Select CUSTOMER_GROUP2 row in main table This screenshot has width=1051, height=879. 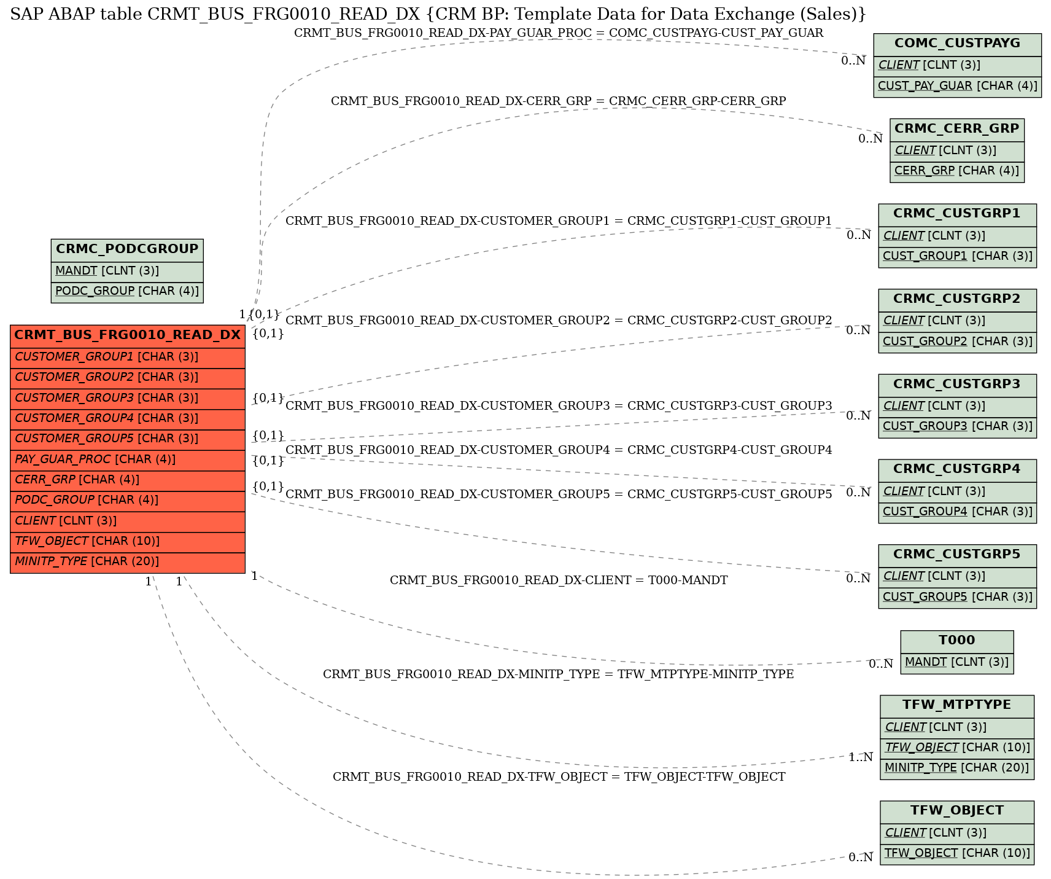click(x=128, y=378)
